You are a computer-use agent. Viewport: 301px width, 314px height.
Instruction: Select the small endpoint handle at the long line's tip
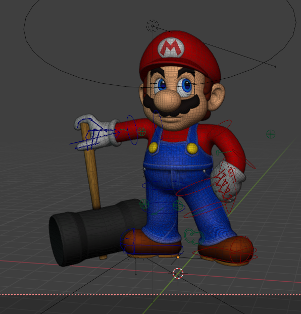(x=276, y=67)
